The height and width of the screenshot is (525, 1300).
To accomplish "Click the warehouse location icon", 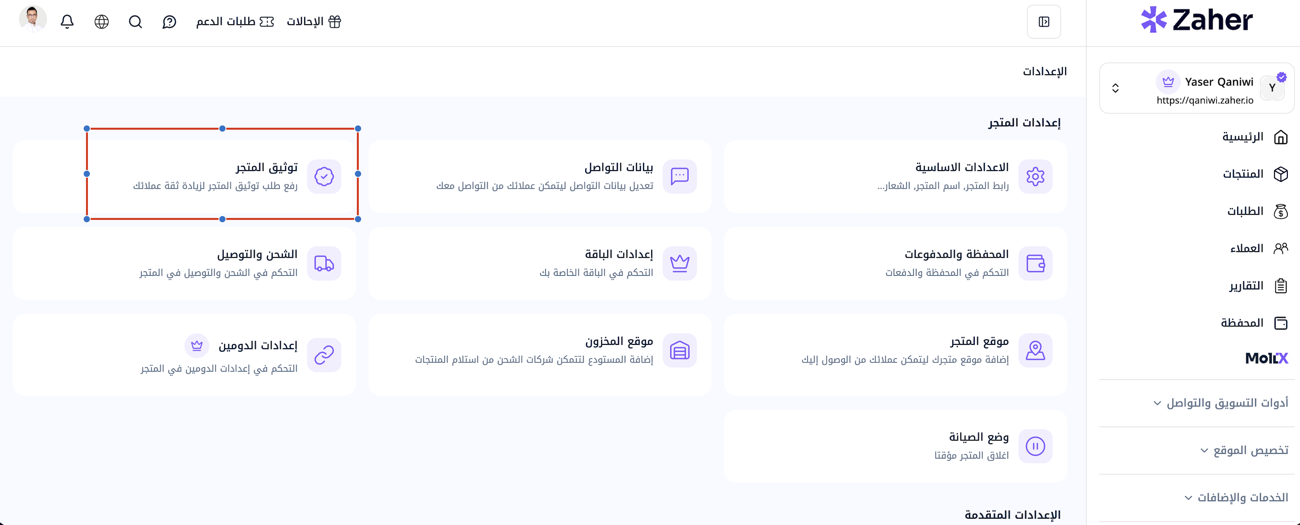I will [679, 350].
